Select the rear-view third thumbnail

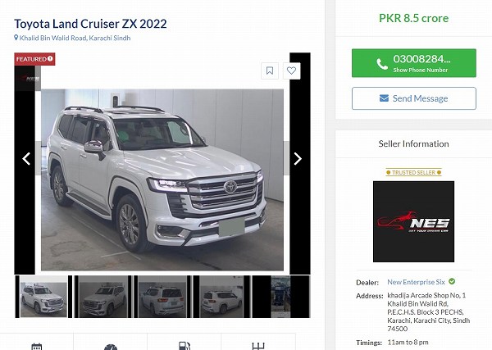tap(162, 297)
